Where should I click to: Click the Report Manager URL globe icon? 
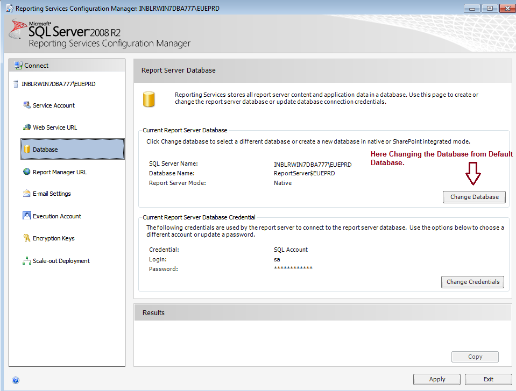pyautogui.click(x=27, y=172)
